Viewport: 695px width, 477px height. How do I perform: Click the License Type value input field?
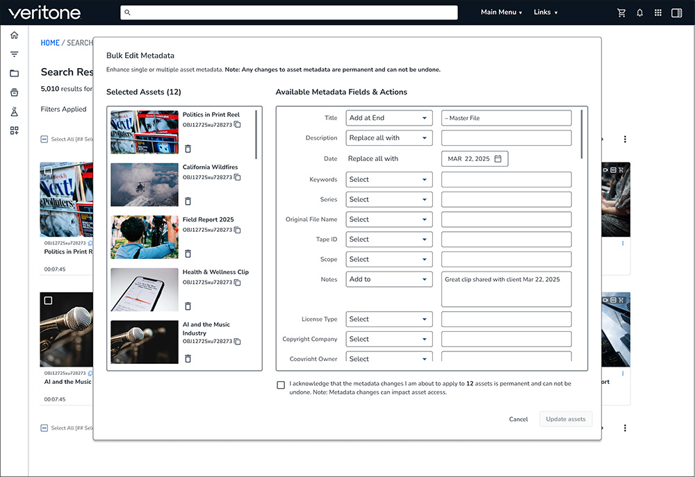click(506, 319)
